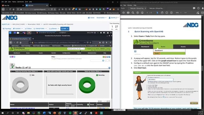
Task: Click the Kali panel notification bell
Action: pyautogui.click(x=101, y=33)
